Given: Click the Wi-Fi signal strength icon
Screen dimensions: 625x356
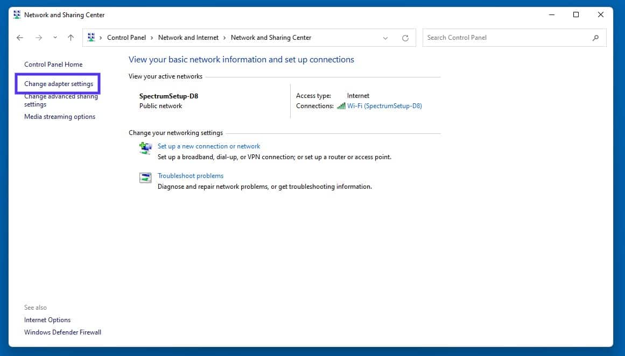Looking at the screenshot, I should pyautogui.click(x=341, y=106).
